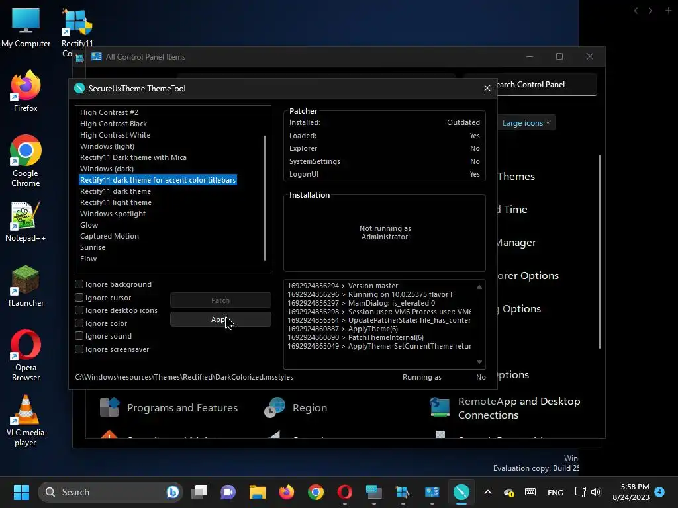Open Control Panel taskbar icon
Screen dimensions: 678x508
(x=432, y=492)
